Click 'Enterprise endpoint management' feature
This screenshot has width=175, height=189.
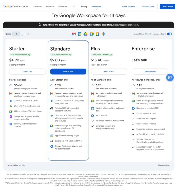point(151,129)
